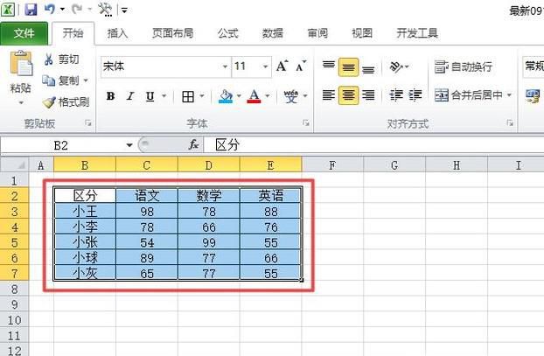Switch to the 数据 Data tab
The width and height of the screenshot is (544, 356).
(x=273, y=33)
